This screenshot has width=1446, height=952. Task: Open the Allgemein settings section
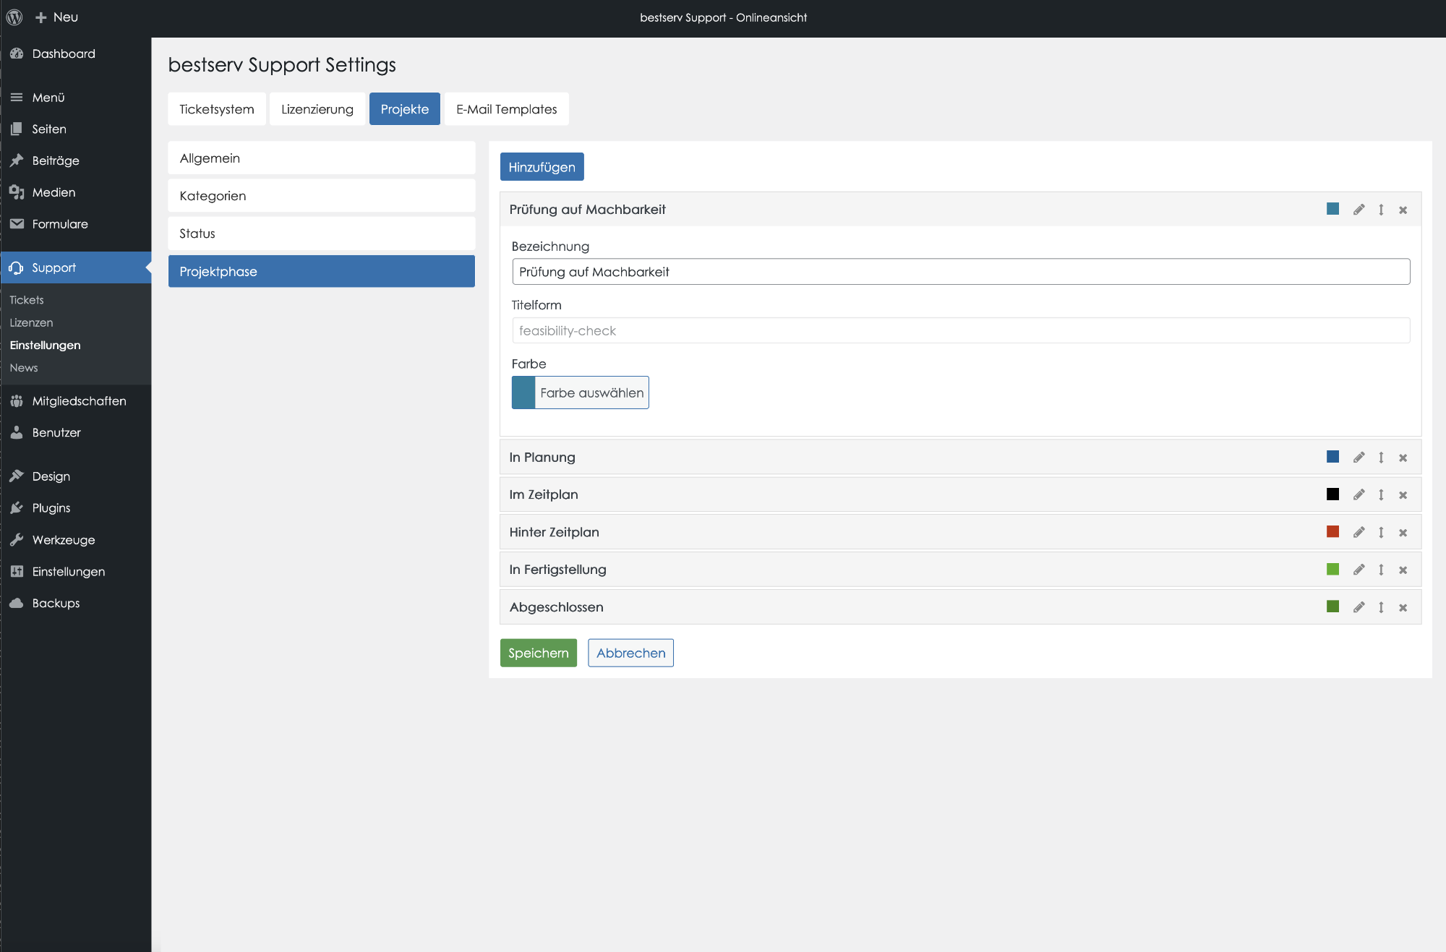tap(322, 158)
